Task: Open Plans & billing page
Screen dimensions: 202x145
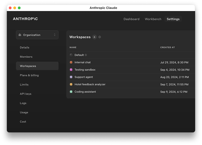Action: (x=29, y=75)
